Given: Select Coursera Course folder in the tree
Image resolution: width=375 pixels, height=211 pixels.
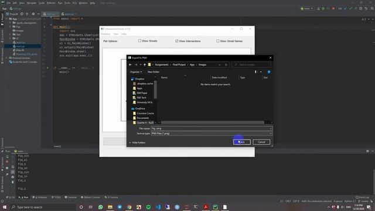Looking at the screenshot, I should click(x=145, y=113).
